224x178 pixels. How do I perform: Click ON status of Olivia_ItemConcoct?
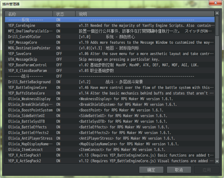tap(58, 150)
